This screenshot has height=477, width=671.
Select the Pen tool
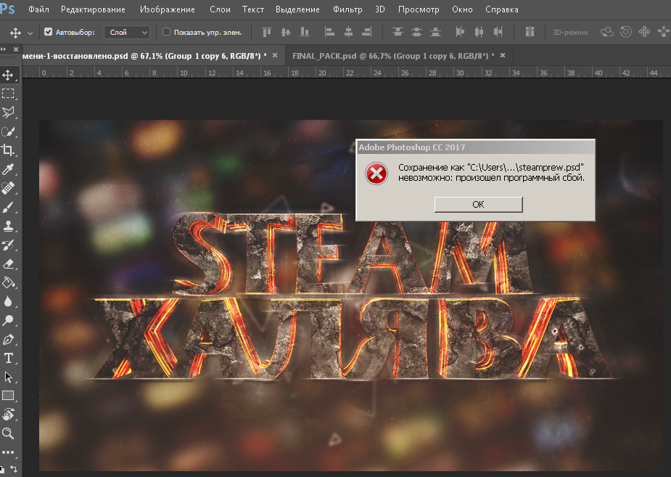click(8, 340)
